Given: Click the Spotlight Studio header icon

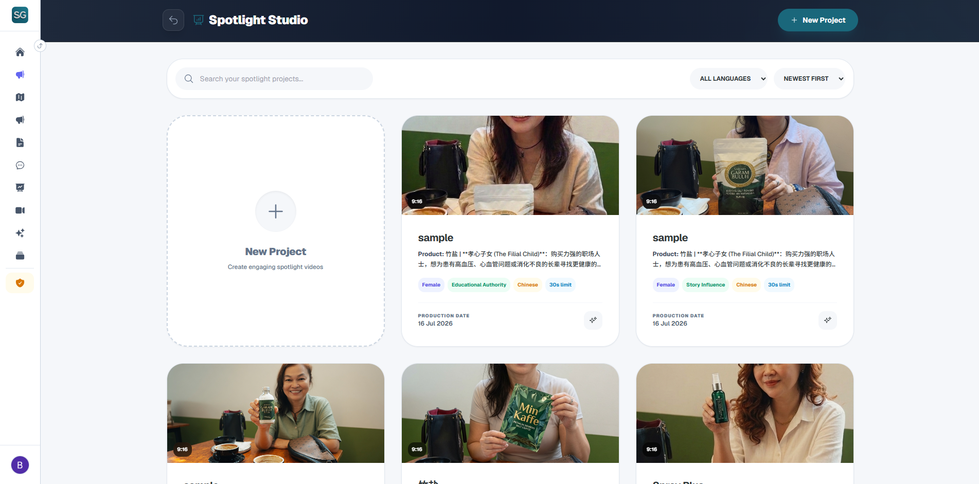Looking at the screenshot, I should tap(199, 20).
